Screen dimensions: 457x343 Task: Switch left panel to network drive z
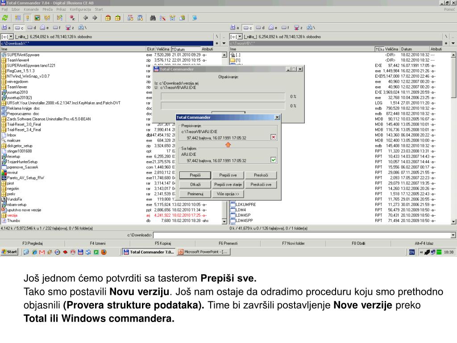[x=70, y=28]
